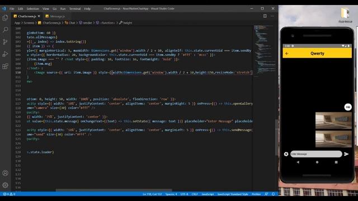The height and width of the screenshot is (201, 358).
Task: Click line number 116 in gutter
Action: (18, 99)
